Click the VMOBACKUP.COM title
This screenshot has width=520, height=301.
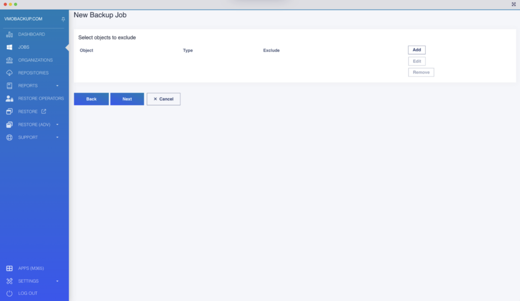point(23,19)
